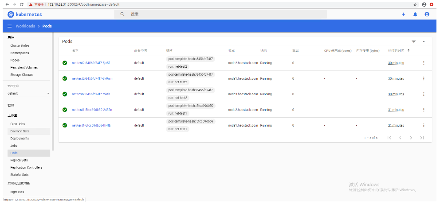Click the Kubernetes logo
The image size is (440, 204).
coord(11,14)
